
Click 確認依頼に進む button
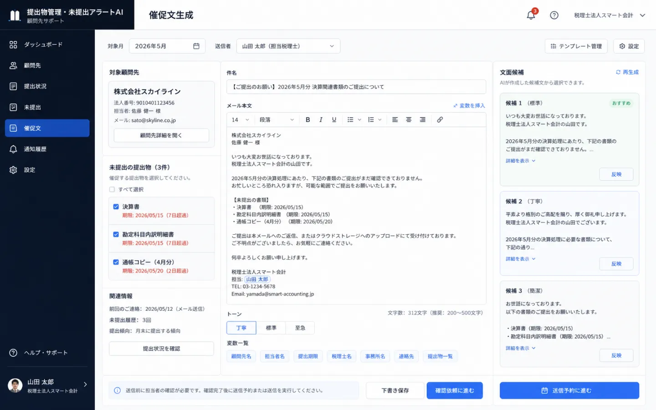pos(455,390)
